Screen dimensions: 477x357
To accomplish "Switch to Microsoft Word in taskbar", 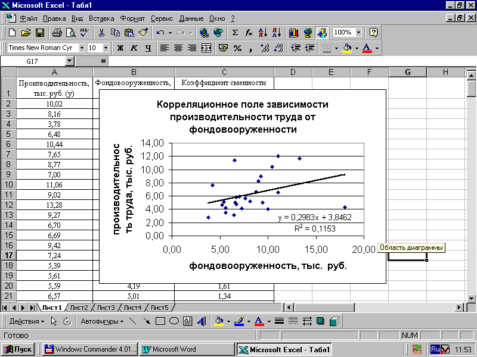I will (187, 349).
